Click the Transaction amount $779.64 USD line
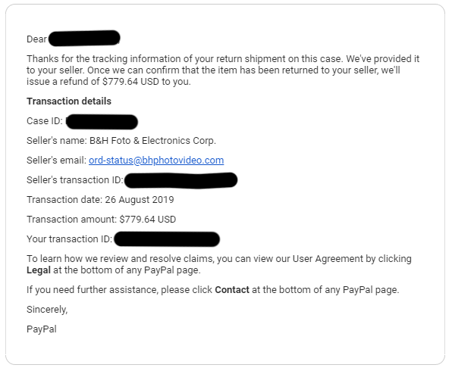Image resolution: width=452 pixels, height=368 pixels. 102,220
